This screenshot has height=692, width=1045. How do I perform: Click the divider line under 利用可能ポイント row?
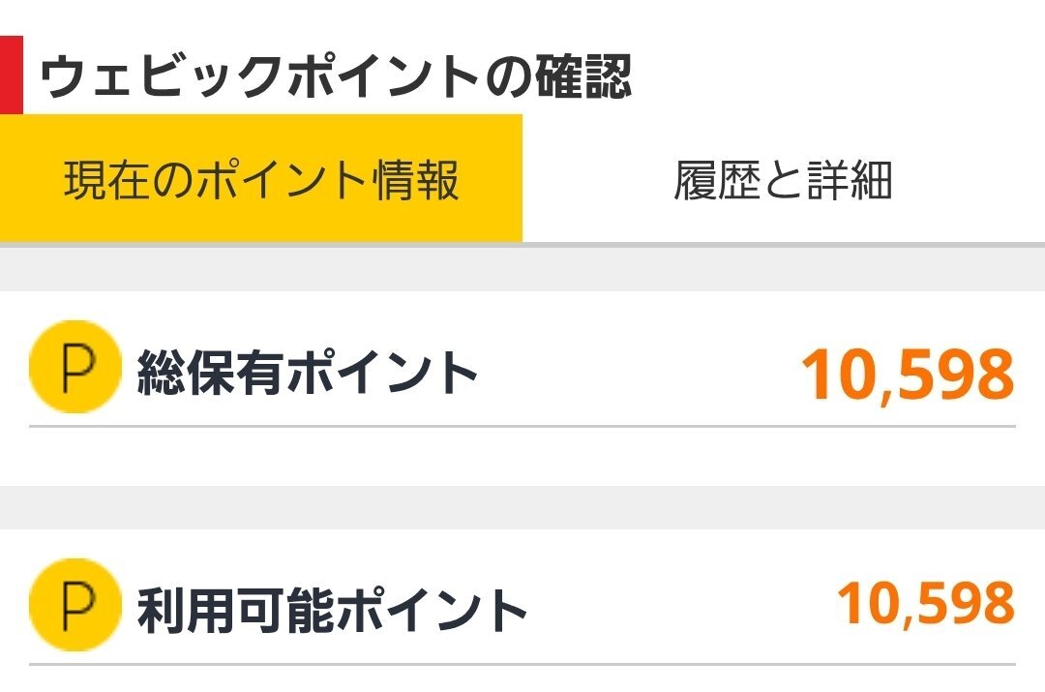click(522, 664)
